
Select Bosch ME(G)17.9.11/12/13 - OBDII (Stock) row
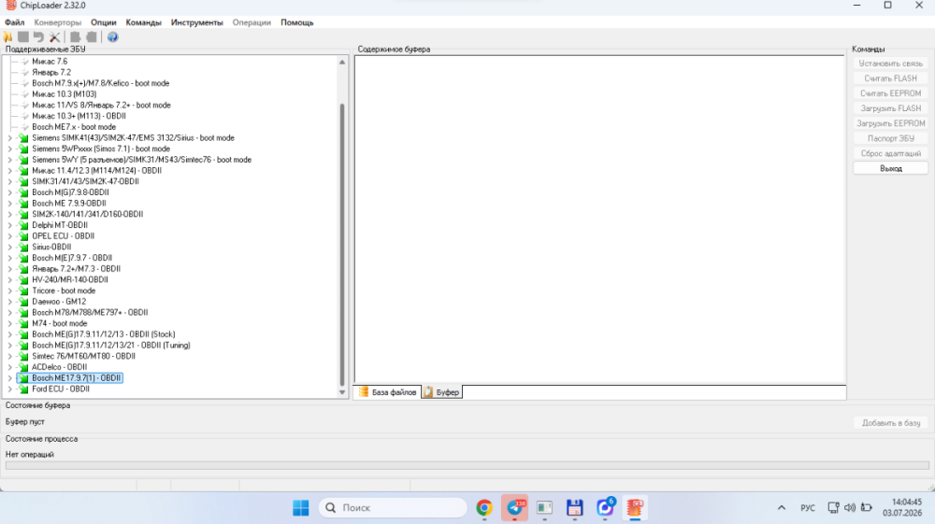pos(104,334)
